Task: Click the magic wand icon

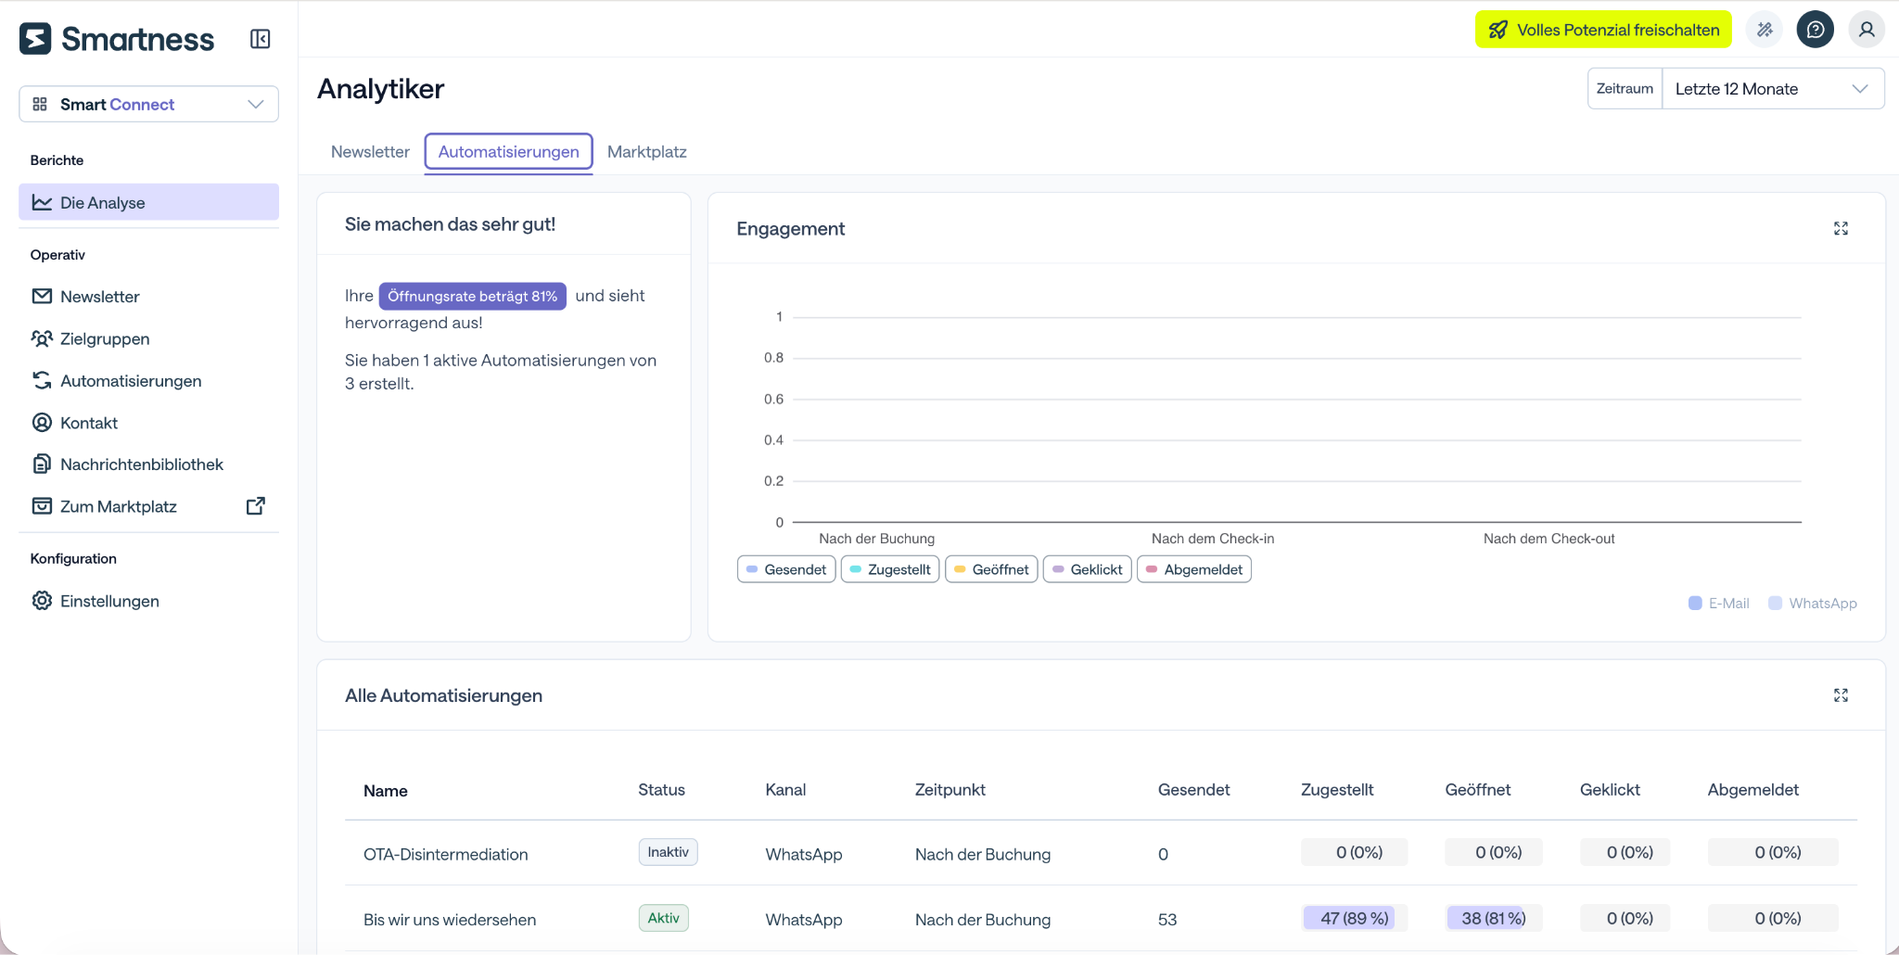Action: point(1765,30)
